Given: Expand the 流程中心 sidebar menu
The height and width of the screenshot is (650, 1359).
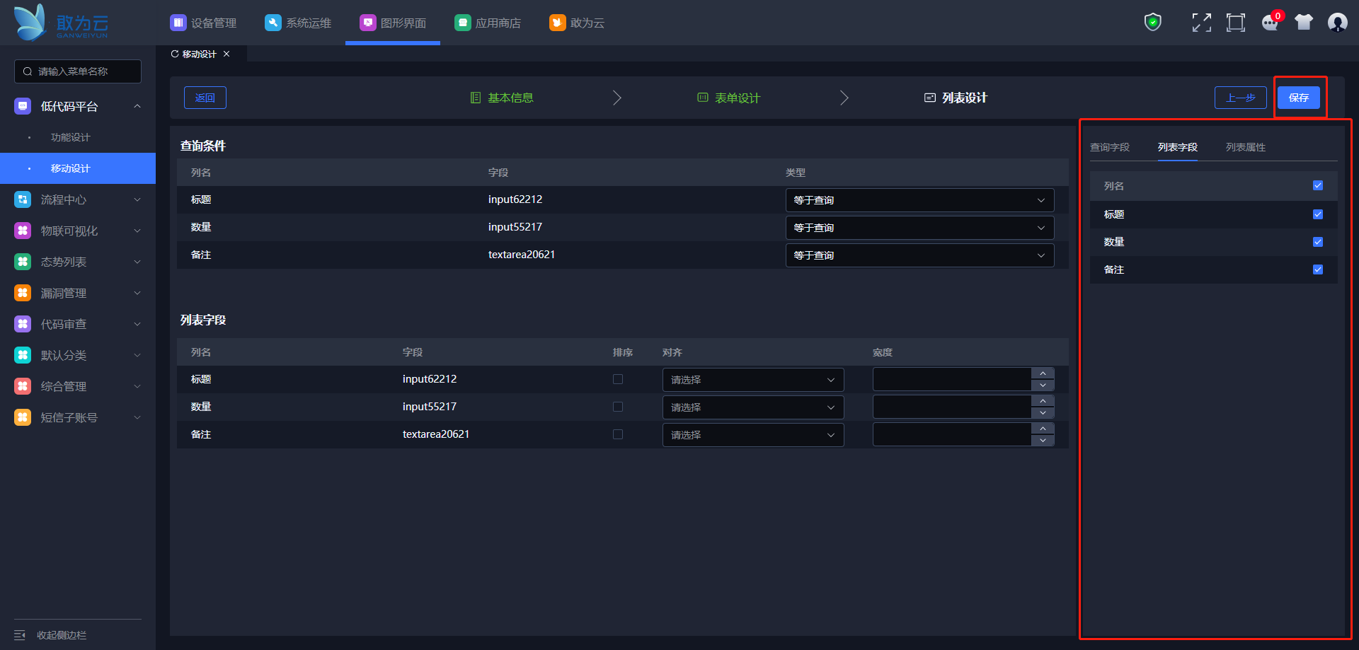Looking at the screenshot, I should [x=78, y=199].
